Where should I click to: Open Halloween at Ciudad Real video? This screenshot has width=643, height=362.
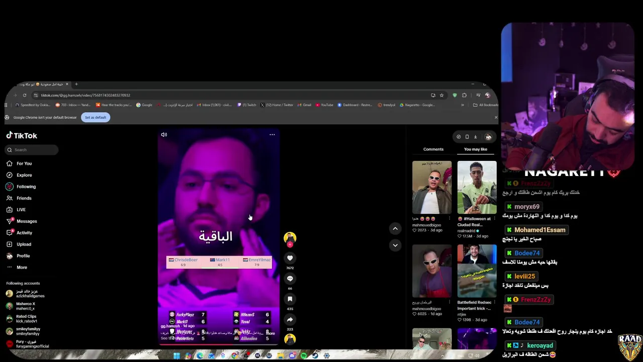[477, 188]
